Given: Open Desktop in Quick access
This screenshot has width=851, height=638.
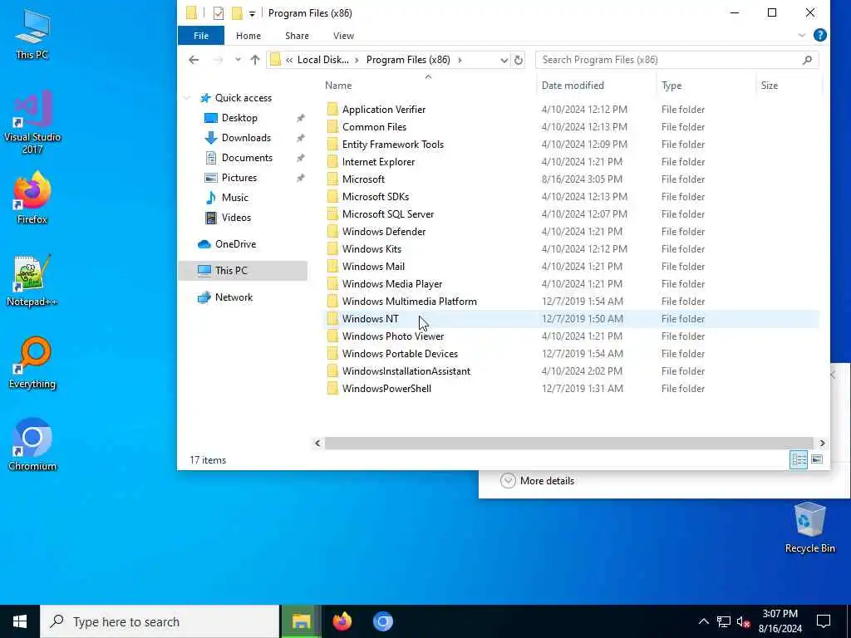Looking at the screenshot, I should [x=239, y=118].
